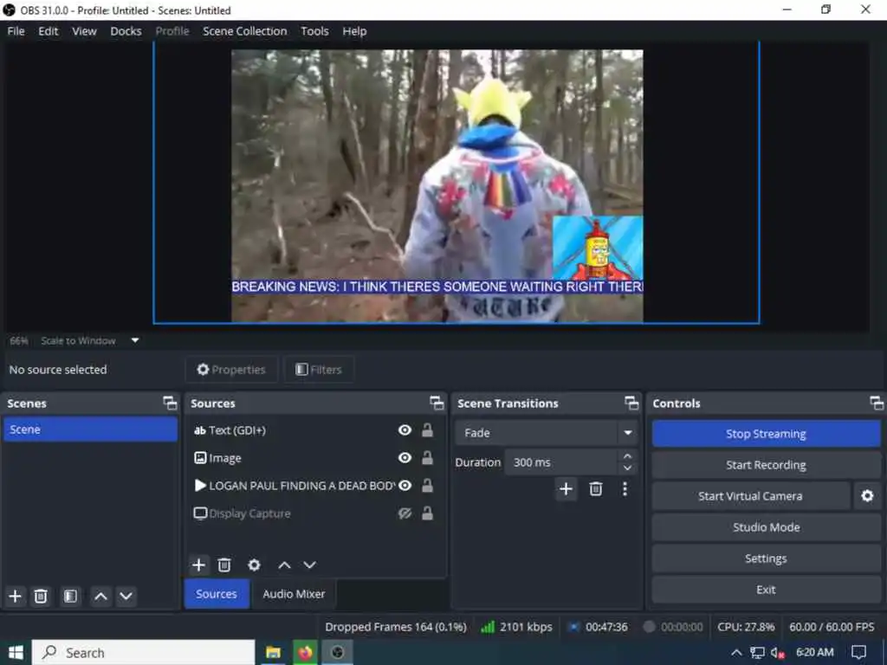
Task: Remove transition trash icon
Action: click(x=596, y=488)
